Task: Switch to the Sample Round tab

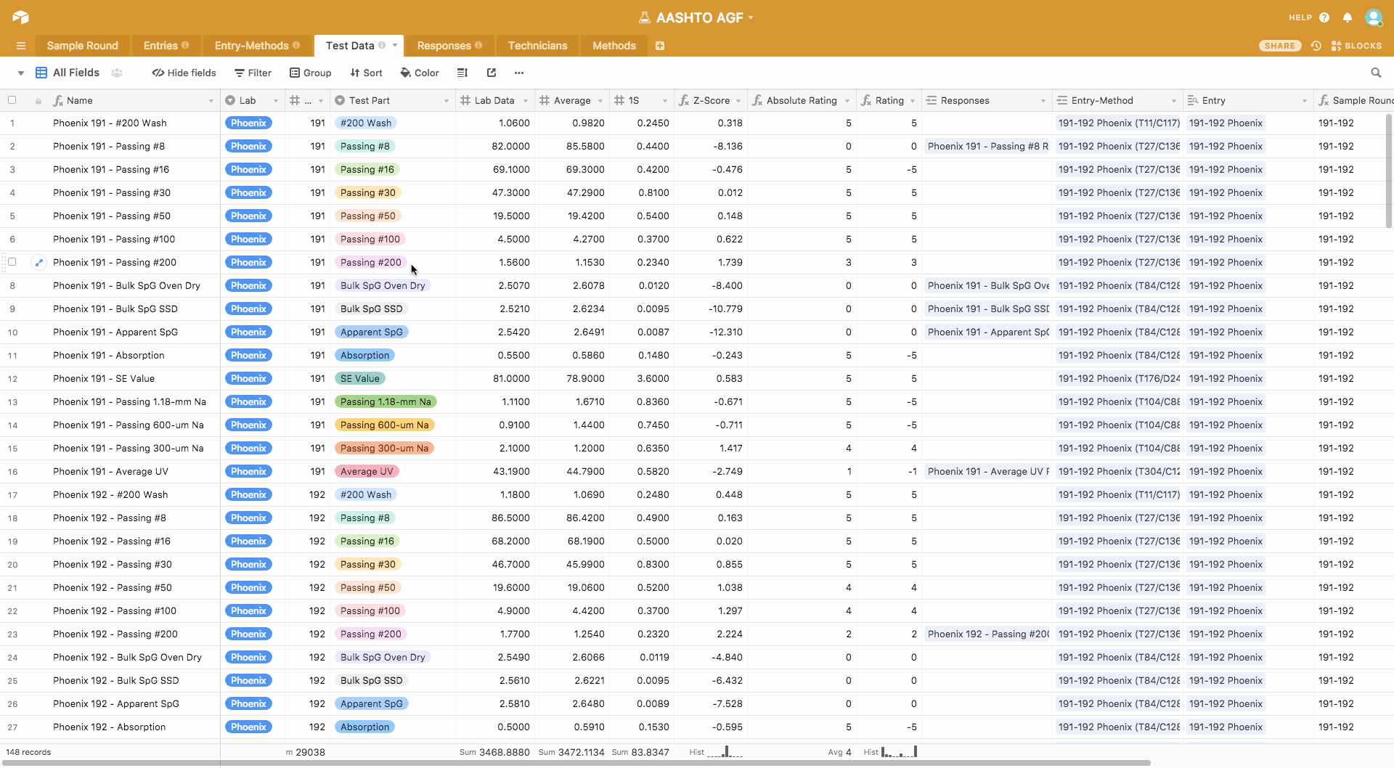Action: click(82, 46)
